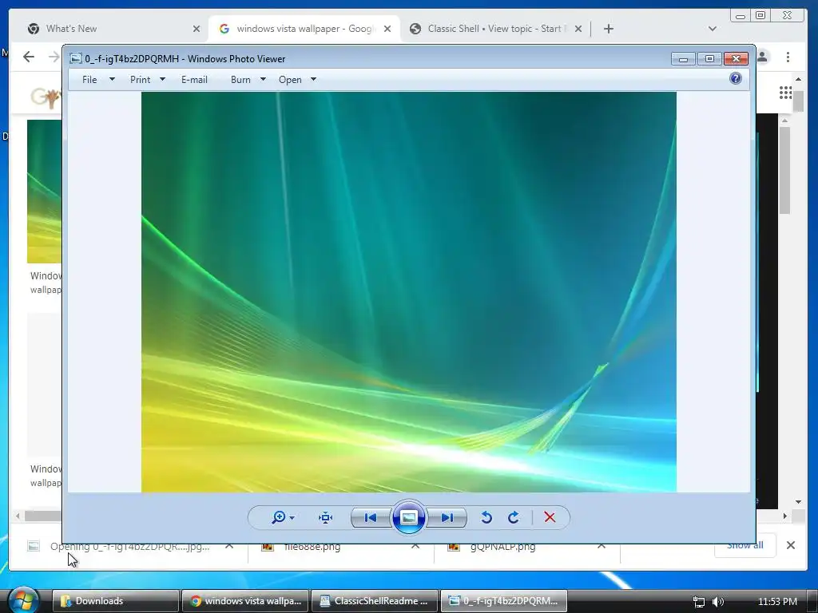This screenshot has width=818, height=613.
Task: Click the taskbar clock 11:53 PM
Action: pos(777,602)
